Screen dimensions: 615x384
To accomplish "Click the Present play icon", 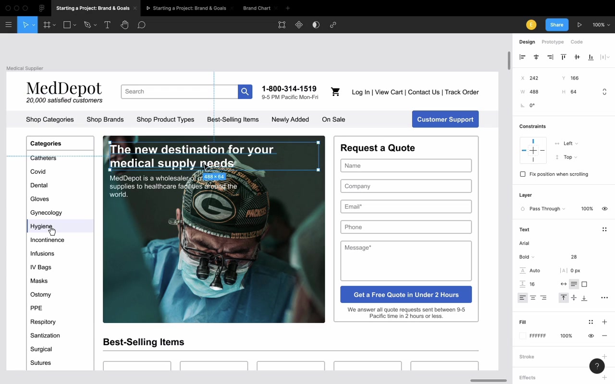I will [579, 25].
